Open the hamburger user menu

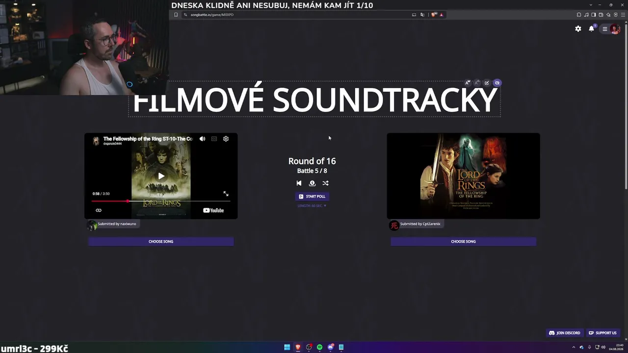click(x=605, y=29)
